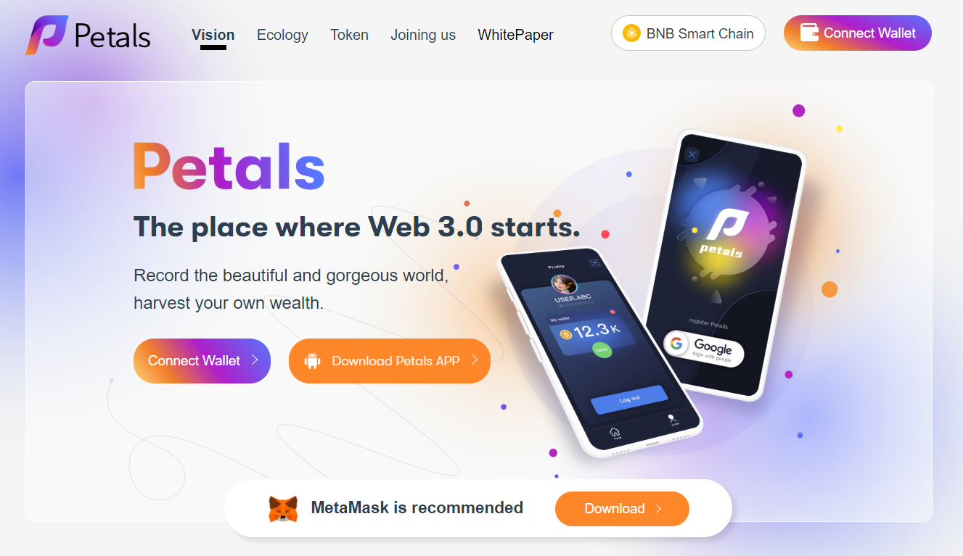963x556 pixels.
Task: Click the chevron on hero Connect Wallet
Action: 255,360
